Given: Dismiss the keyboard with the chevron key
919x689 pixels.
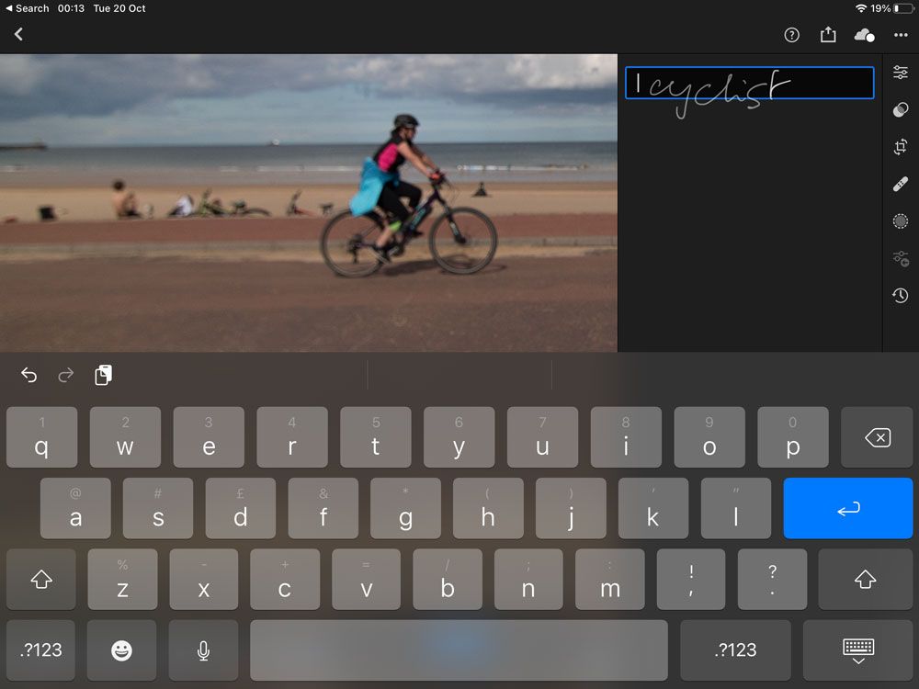Looking at the screenshot, I should point(858,650).
